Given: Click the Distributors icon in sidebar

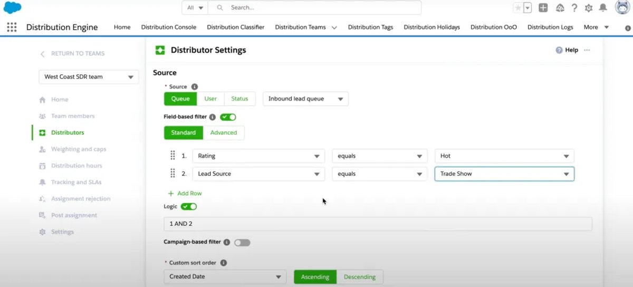Looking at the screenshot, I should click(x=42, y=132).
